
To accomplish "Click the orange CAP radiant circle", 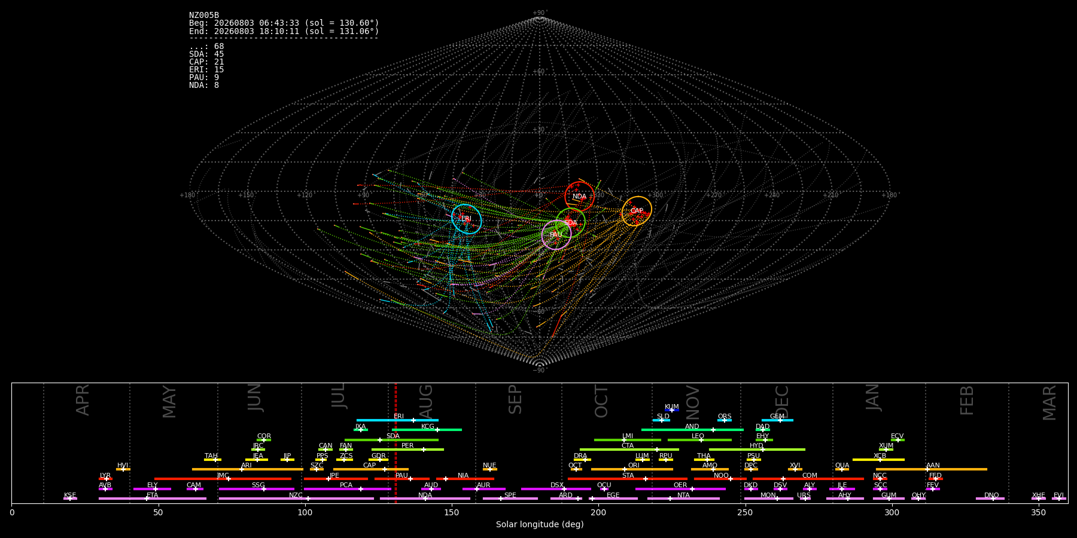I will (x=637, y=211).
